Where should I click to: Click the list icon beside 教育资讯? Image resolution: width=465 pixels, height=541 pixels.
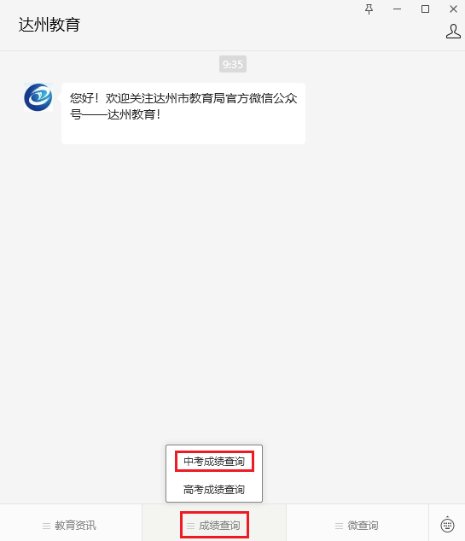(46, 526)
